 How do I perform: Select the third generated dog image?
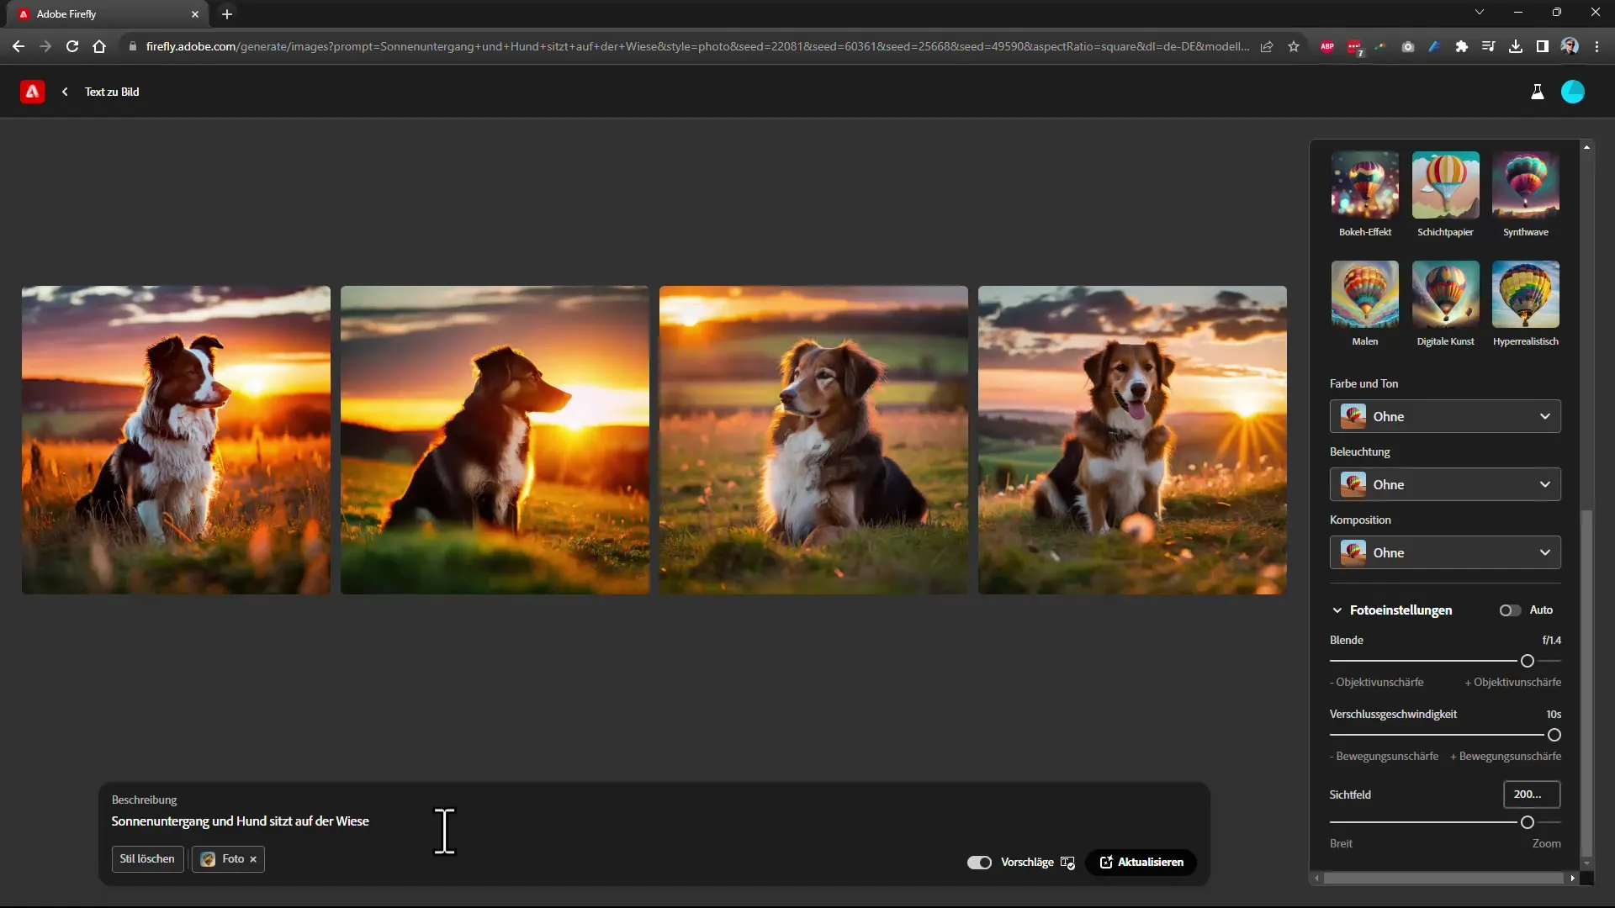pos(813,439)
